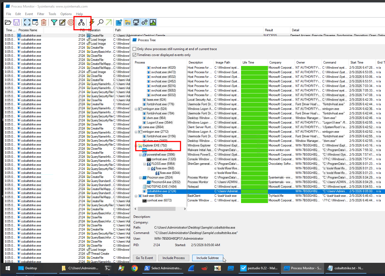Toggle the Capture events icon

click(x=27, y=23)
